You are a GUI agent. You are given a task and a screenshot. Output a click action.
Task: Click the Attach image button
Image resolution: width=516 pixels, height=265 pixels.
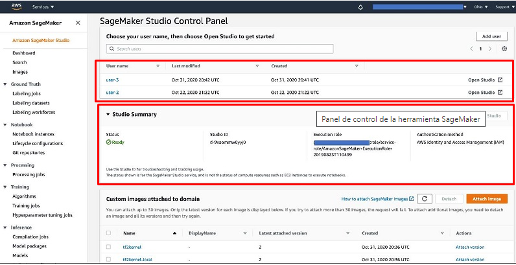[x=487, y=199]
